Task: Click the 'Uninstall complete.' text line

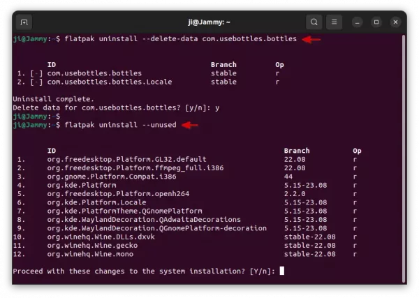Action: (x=53, y=99)
